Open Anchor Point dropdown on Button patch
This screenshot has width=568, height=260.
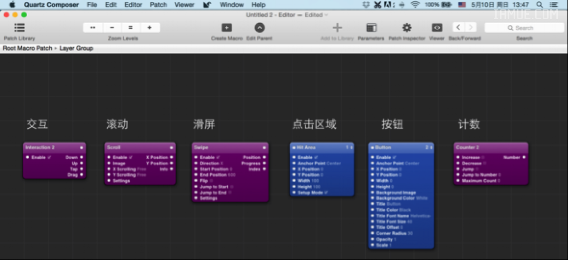coord(412,163)
